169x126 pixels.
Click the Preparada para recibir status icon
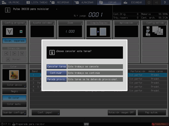pyautogui.click(x=14, y=124)
